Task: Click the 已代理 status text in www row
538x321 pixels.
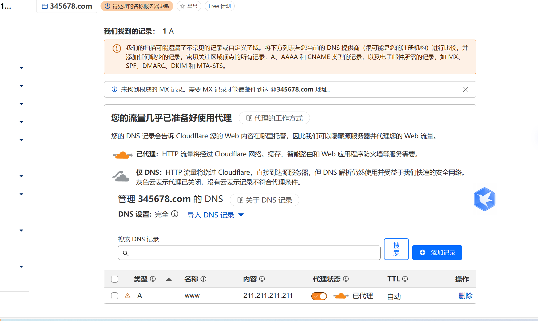Action: 363,296
